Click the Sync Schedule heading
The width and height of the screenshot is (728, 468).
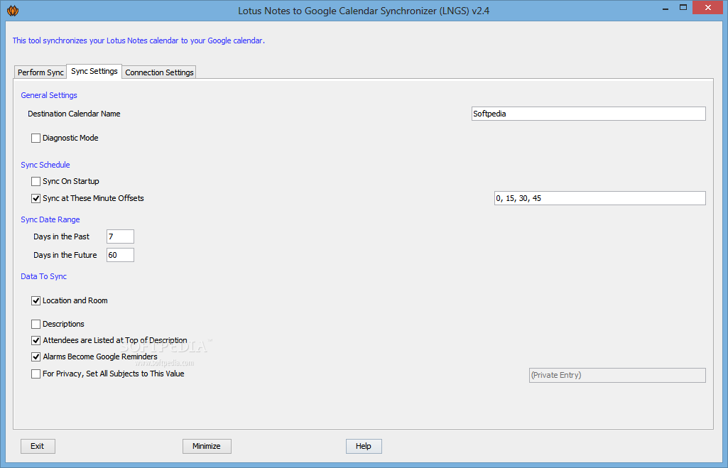(45, 165)
